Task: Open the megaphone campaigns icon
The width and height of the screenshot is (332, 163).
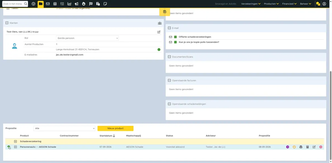Action: 77,4
